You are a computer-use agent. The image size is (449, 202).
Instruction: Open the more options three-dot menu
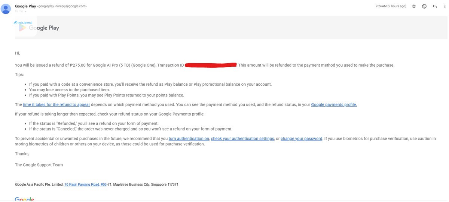coord(445,6)
